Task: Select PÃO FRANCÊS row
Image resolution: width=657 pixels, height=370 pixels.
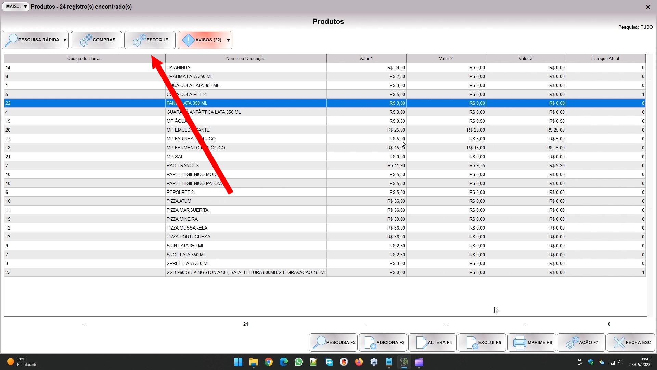Action: (x=325, y=165)
